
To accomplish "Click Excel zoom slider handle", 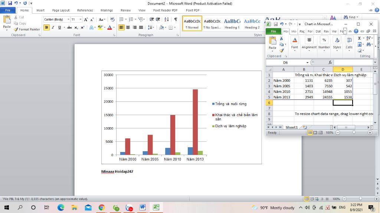I will pyautogui.click(x=354, y=133).
